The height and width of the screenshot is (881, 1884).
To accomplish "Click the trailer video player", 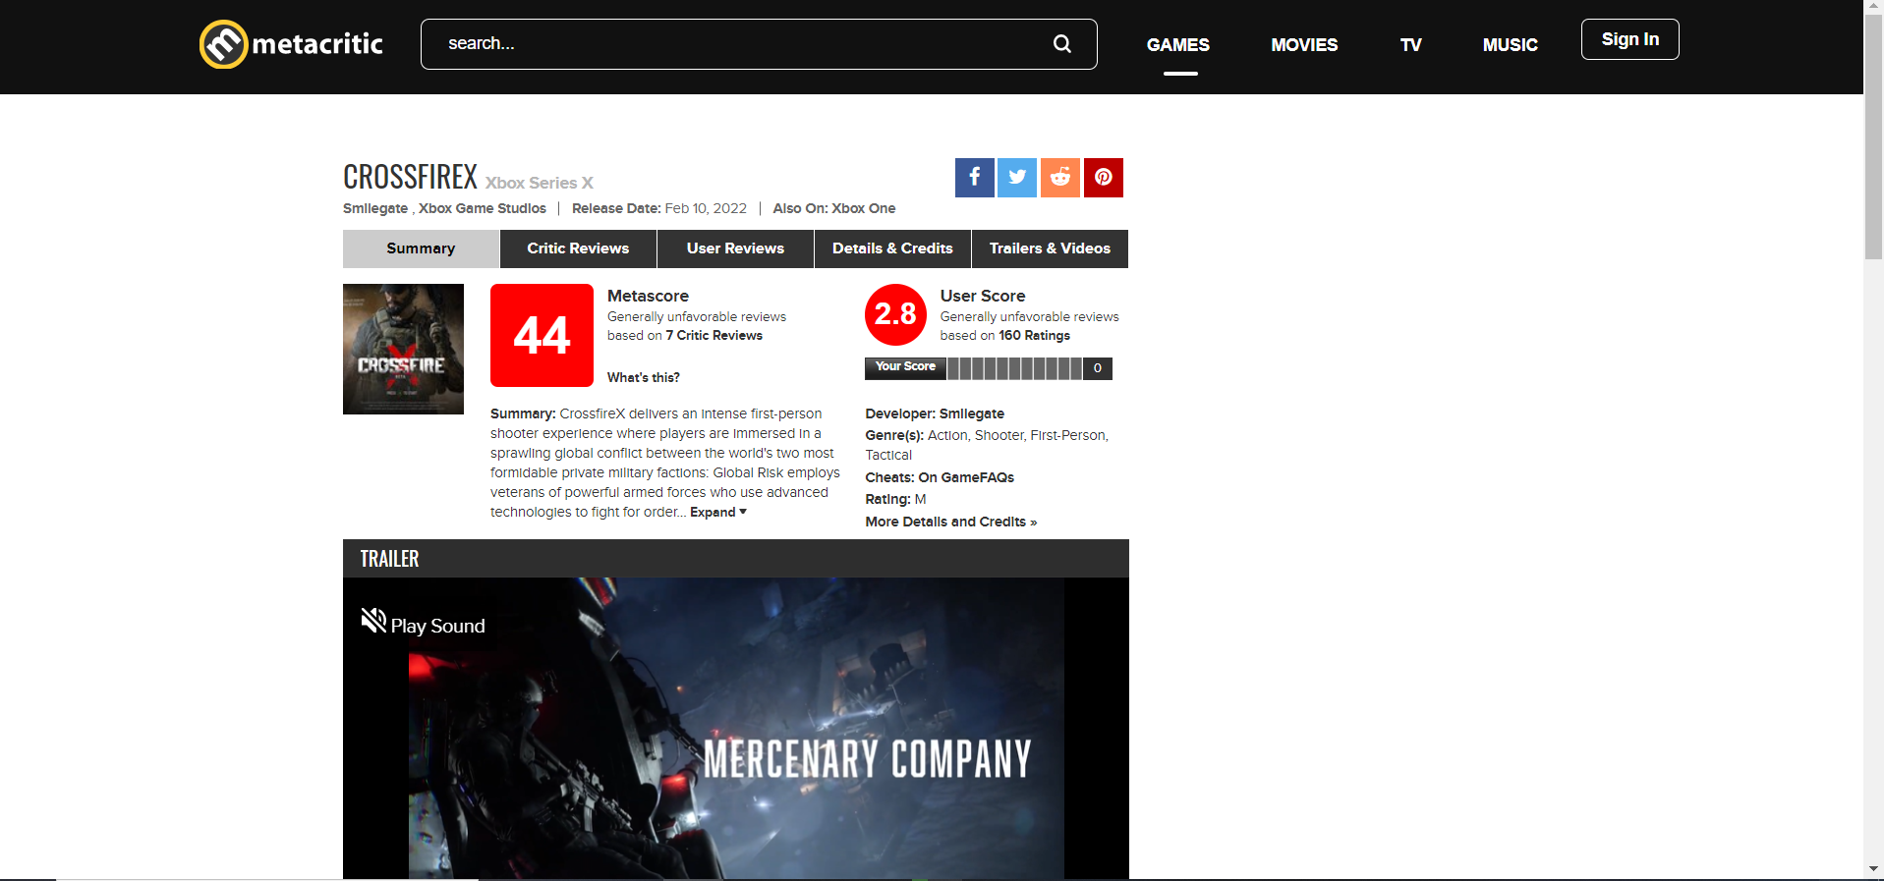I will click(736, 728).
